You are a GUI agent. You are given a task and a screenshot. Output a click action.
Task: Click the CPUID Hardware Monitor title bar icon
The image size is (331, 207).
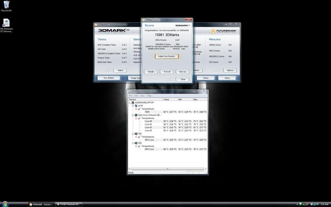click(129, 92)
